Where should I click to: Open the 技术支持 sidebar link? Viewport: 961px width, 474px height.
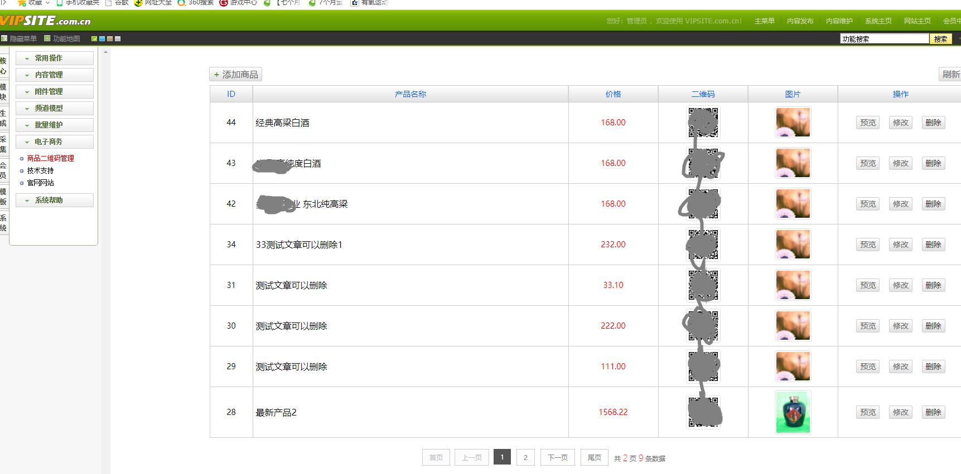click(x=40, y=170)
